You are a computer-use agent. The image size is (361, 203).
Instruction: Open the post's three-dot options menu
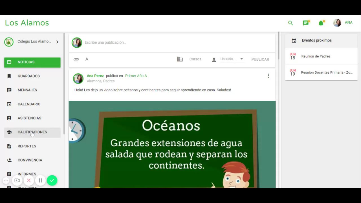(x=268, y=76)
